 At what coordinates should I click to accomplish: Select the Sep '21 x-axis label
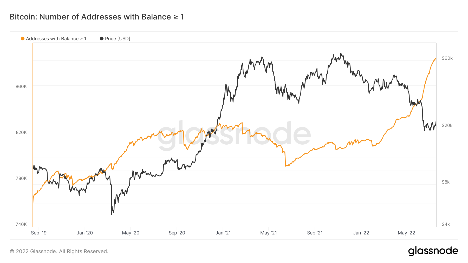(315, 233)
